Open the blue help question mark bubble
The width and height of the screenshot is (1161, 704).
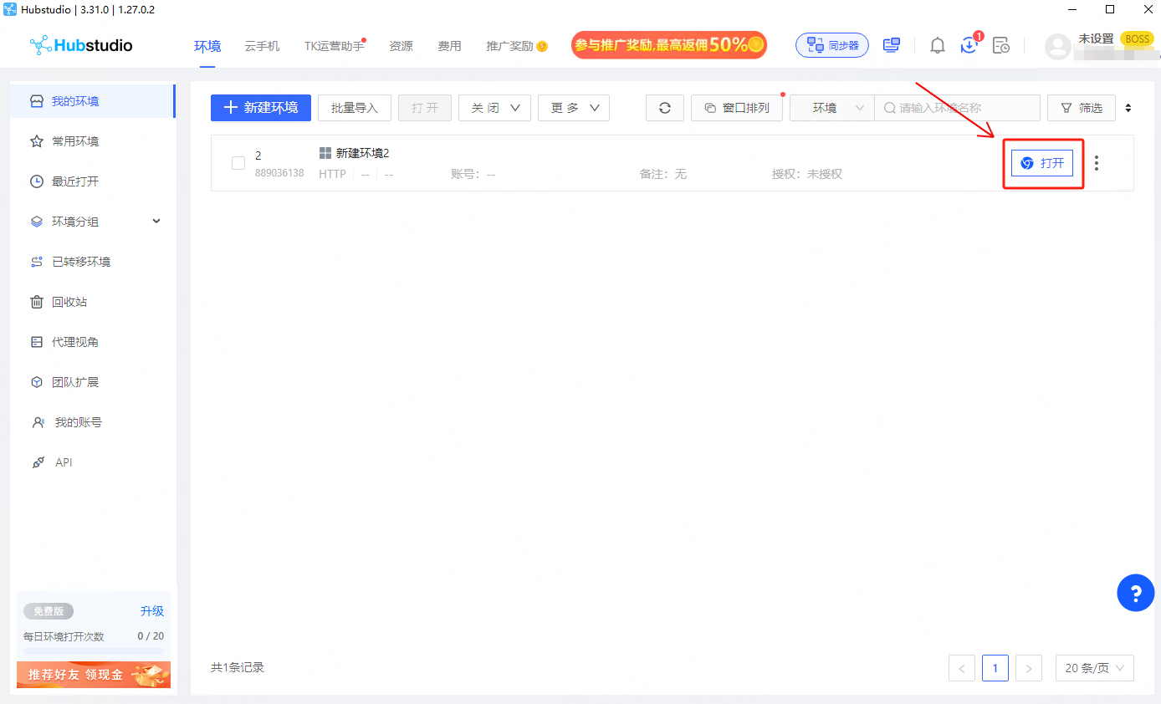[1135, 594]
